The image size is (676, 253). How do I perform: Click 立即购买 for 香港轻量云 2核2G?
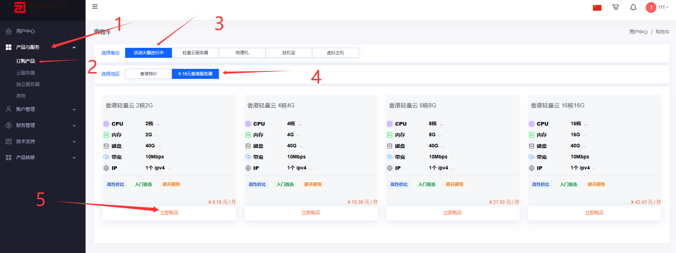[x=169, y=213]
